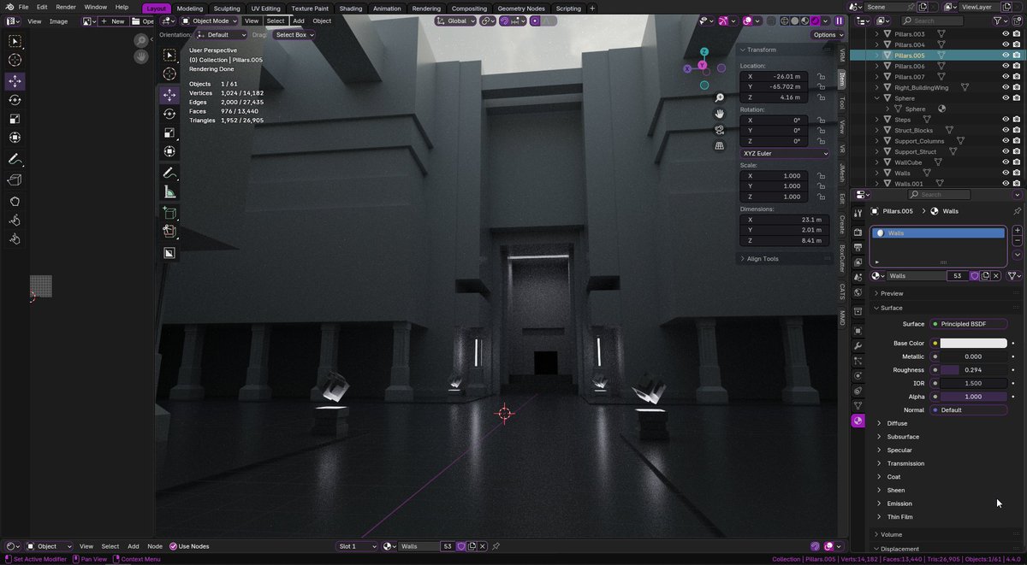Viewport: 1027px width, 565px height.
Task: Select the Walls material slot in list
Action: click(938, 233)
